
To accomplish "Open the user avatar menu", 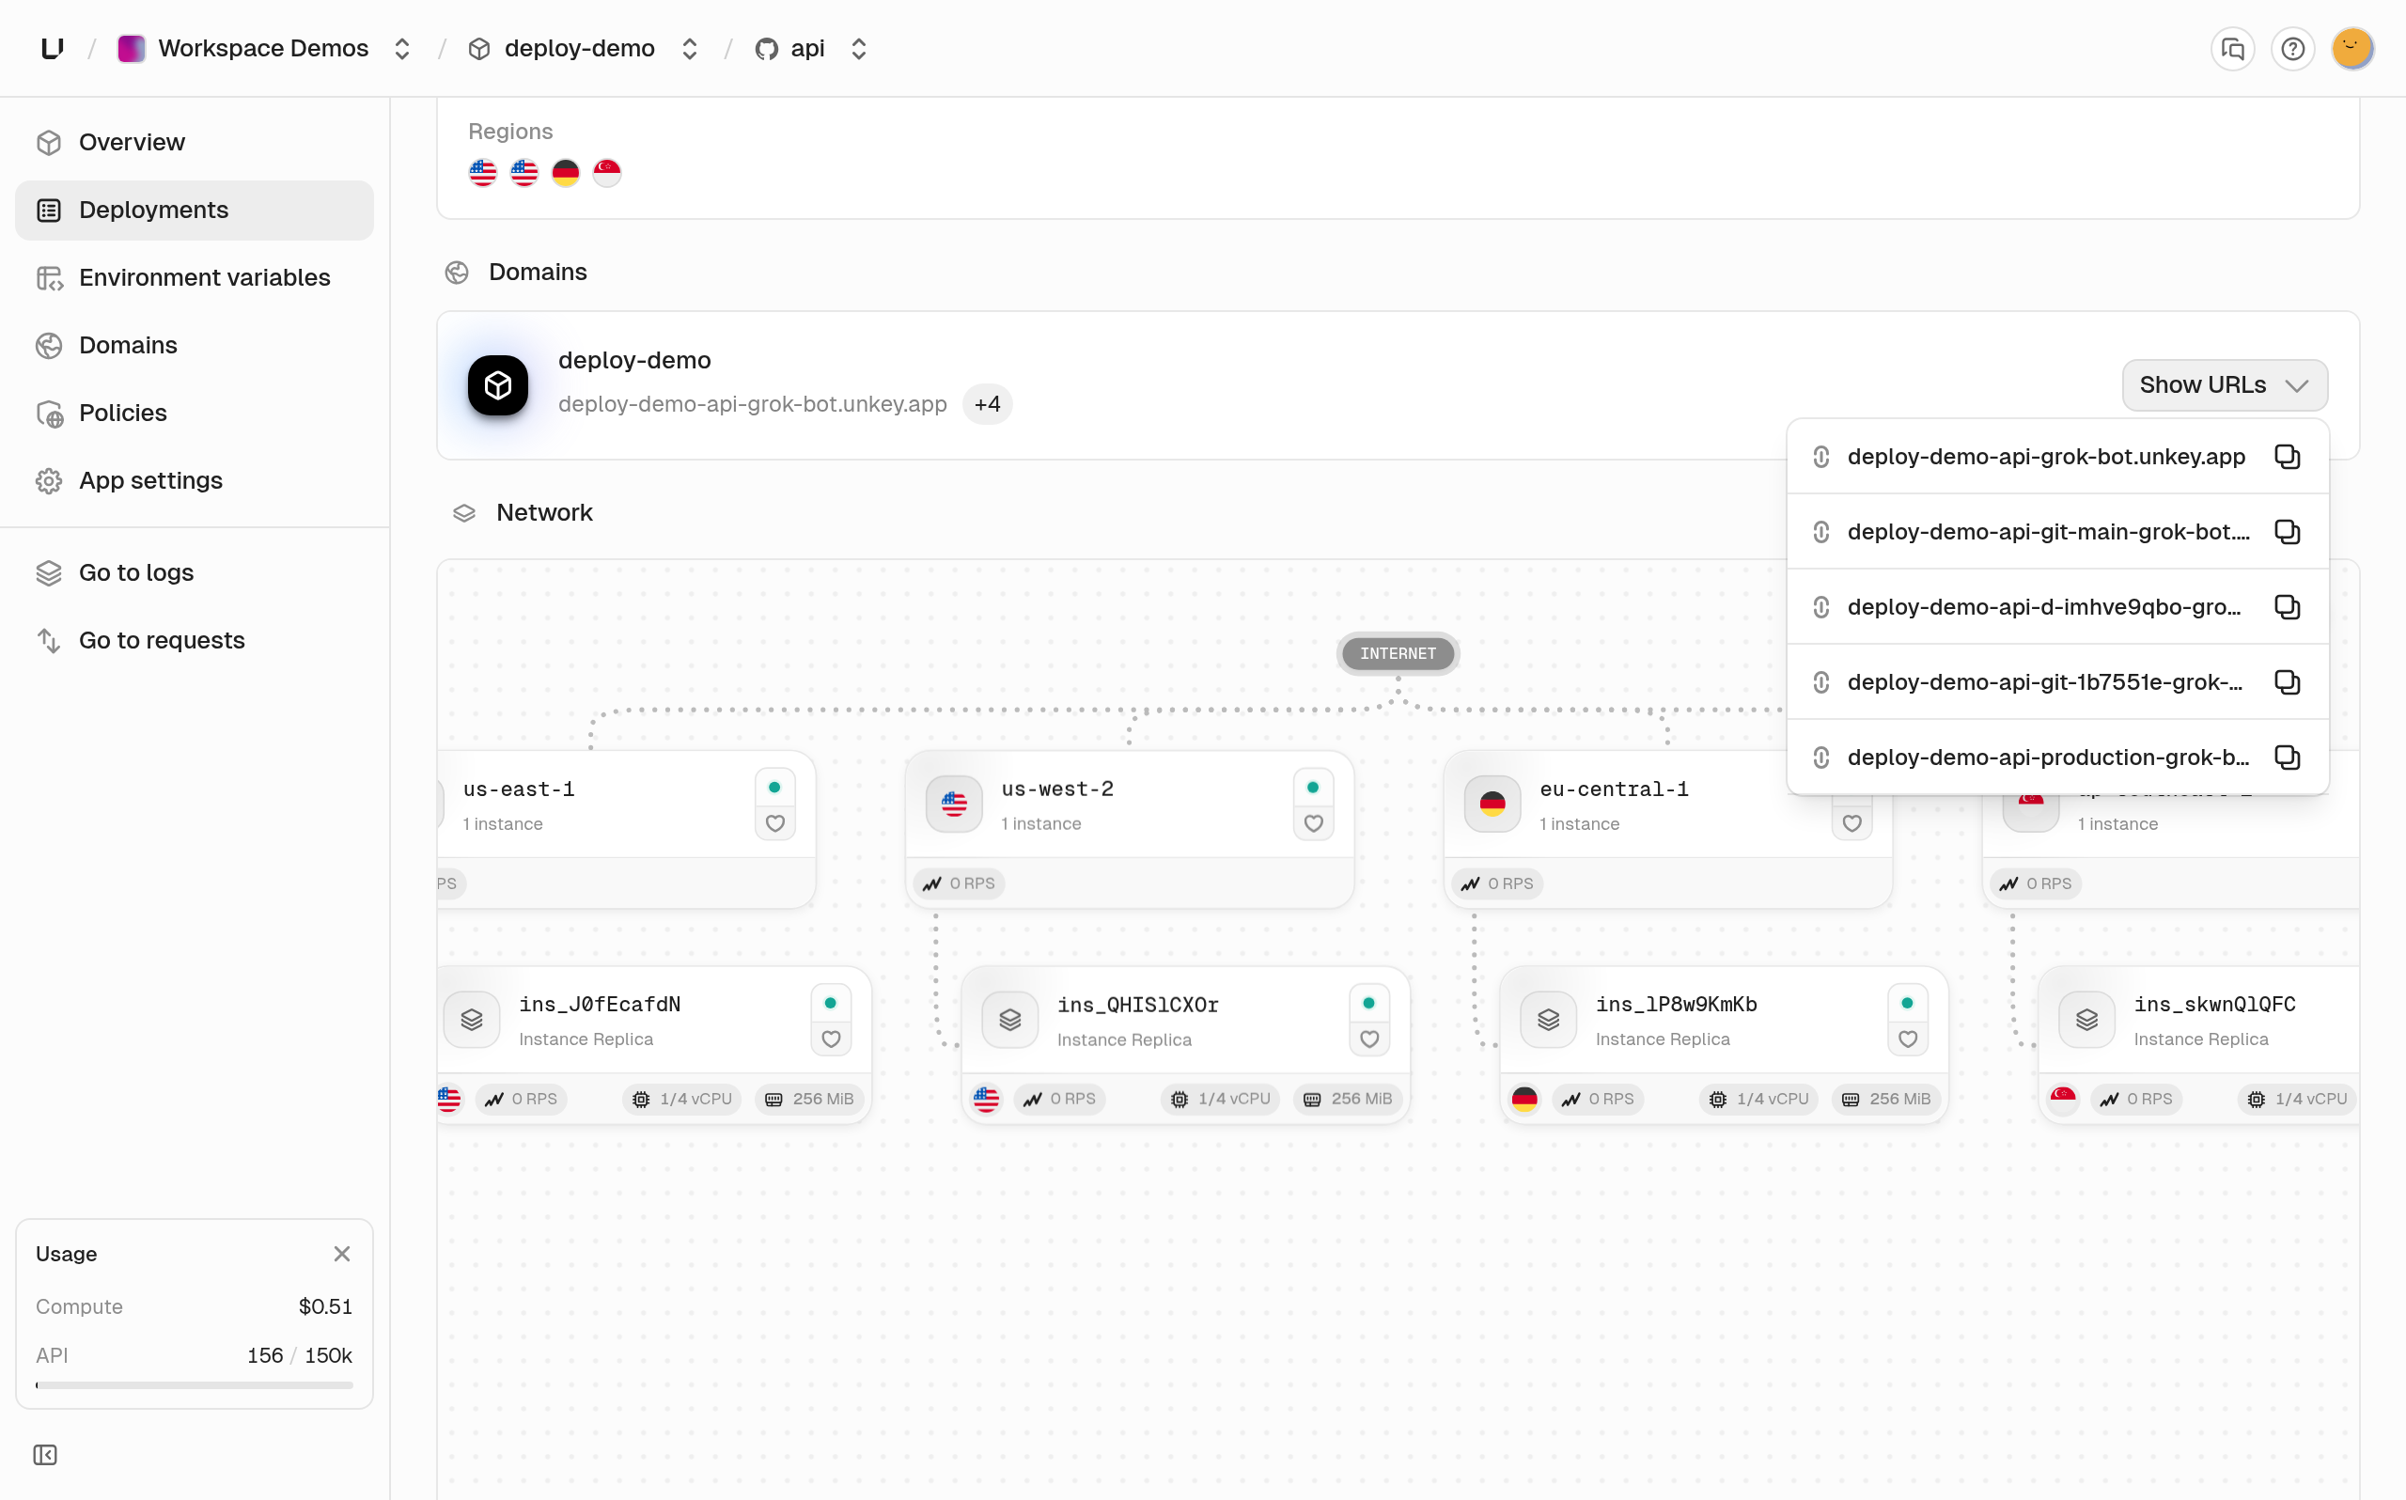I will (2351, 49).
